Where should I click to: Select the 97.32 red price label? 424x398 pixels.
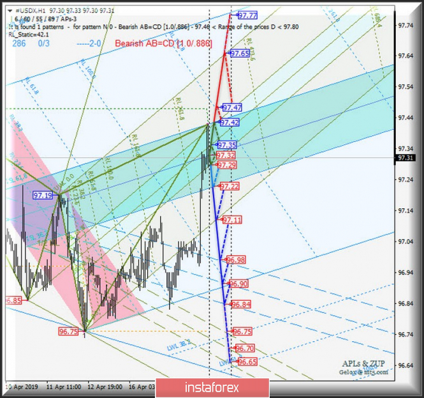click(x=226, y=155)
